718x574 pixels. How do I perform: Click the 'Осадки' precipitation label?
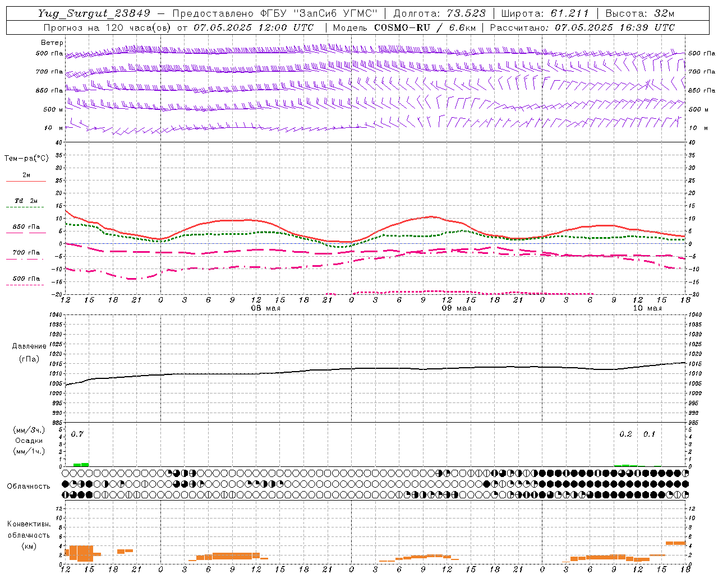click(29, 441)
